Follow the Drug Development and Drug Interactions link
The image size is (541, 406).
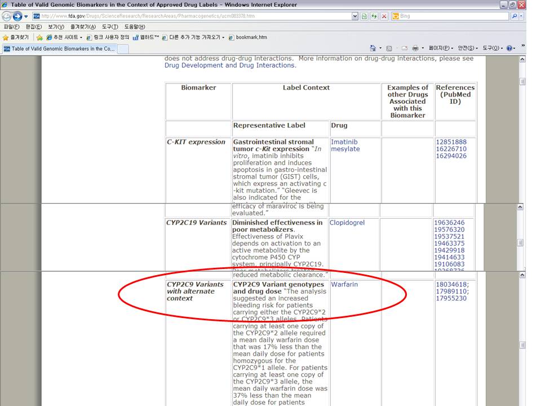230,65
